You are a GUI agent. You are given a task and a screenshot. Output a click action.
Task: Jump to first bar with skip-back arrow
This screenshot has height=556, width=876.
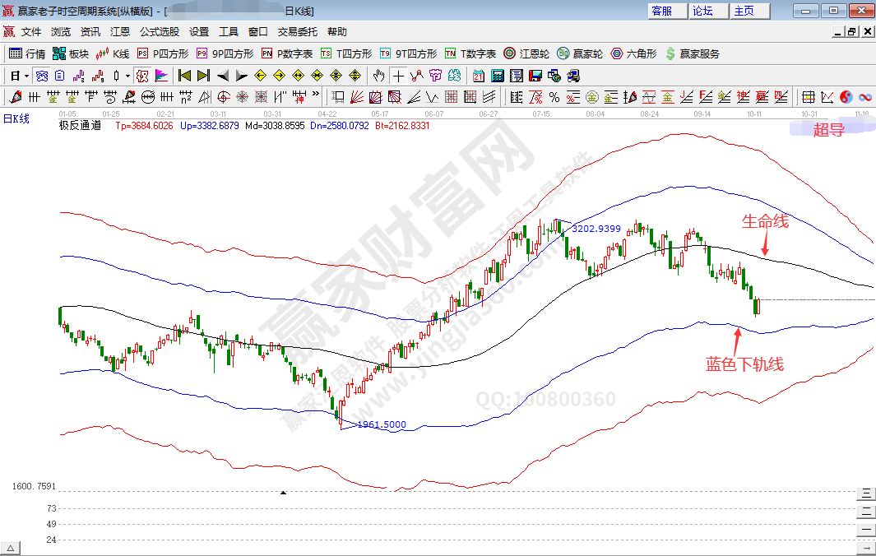coord(184,76)
